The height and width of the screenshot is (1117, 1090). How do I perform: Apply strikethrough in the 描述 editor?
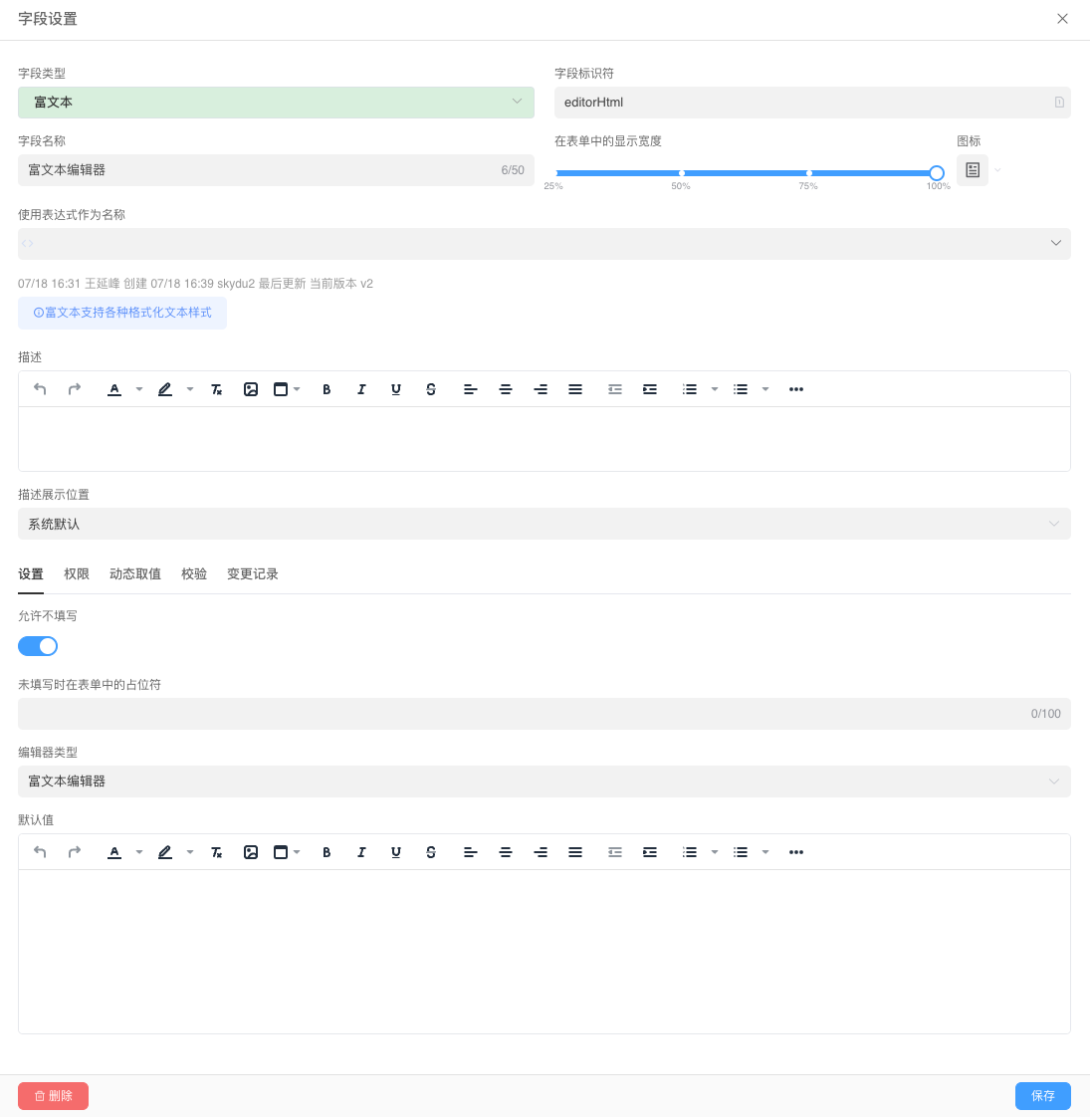pyautogui.click(x=431, y=389)
